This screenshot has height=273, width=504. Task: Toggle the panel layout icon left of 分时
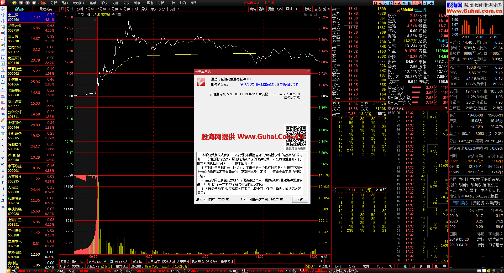pyautogui.click(x=62, y=9)
